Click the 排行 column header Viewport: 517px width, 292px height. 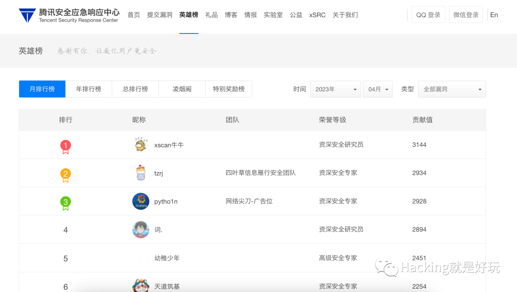66,120
